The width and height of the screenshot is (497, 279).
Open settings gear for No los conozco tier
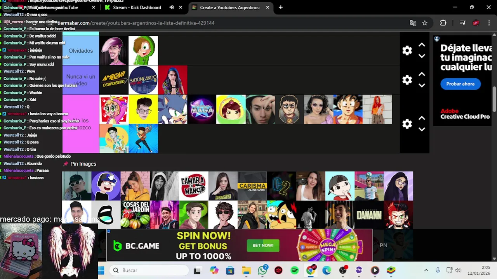point(407,124)
